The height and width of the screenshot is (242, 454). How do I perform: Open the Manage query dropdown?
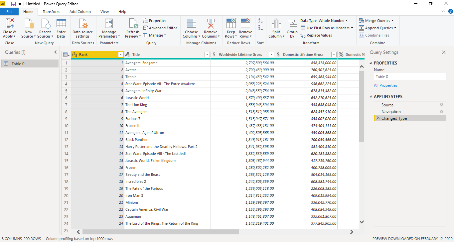click(155, 35)
